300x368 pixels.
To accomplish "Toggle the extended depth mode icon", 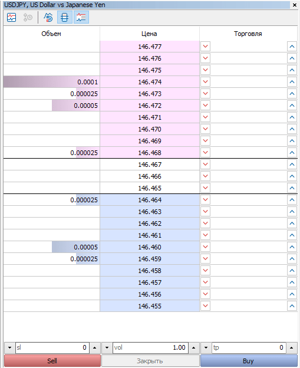I will coord(81,17).
